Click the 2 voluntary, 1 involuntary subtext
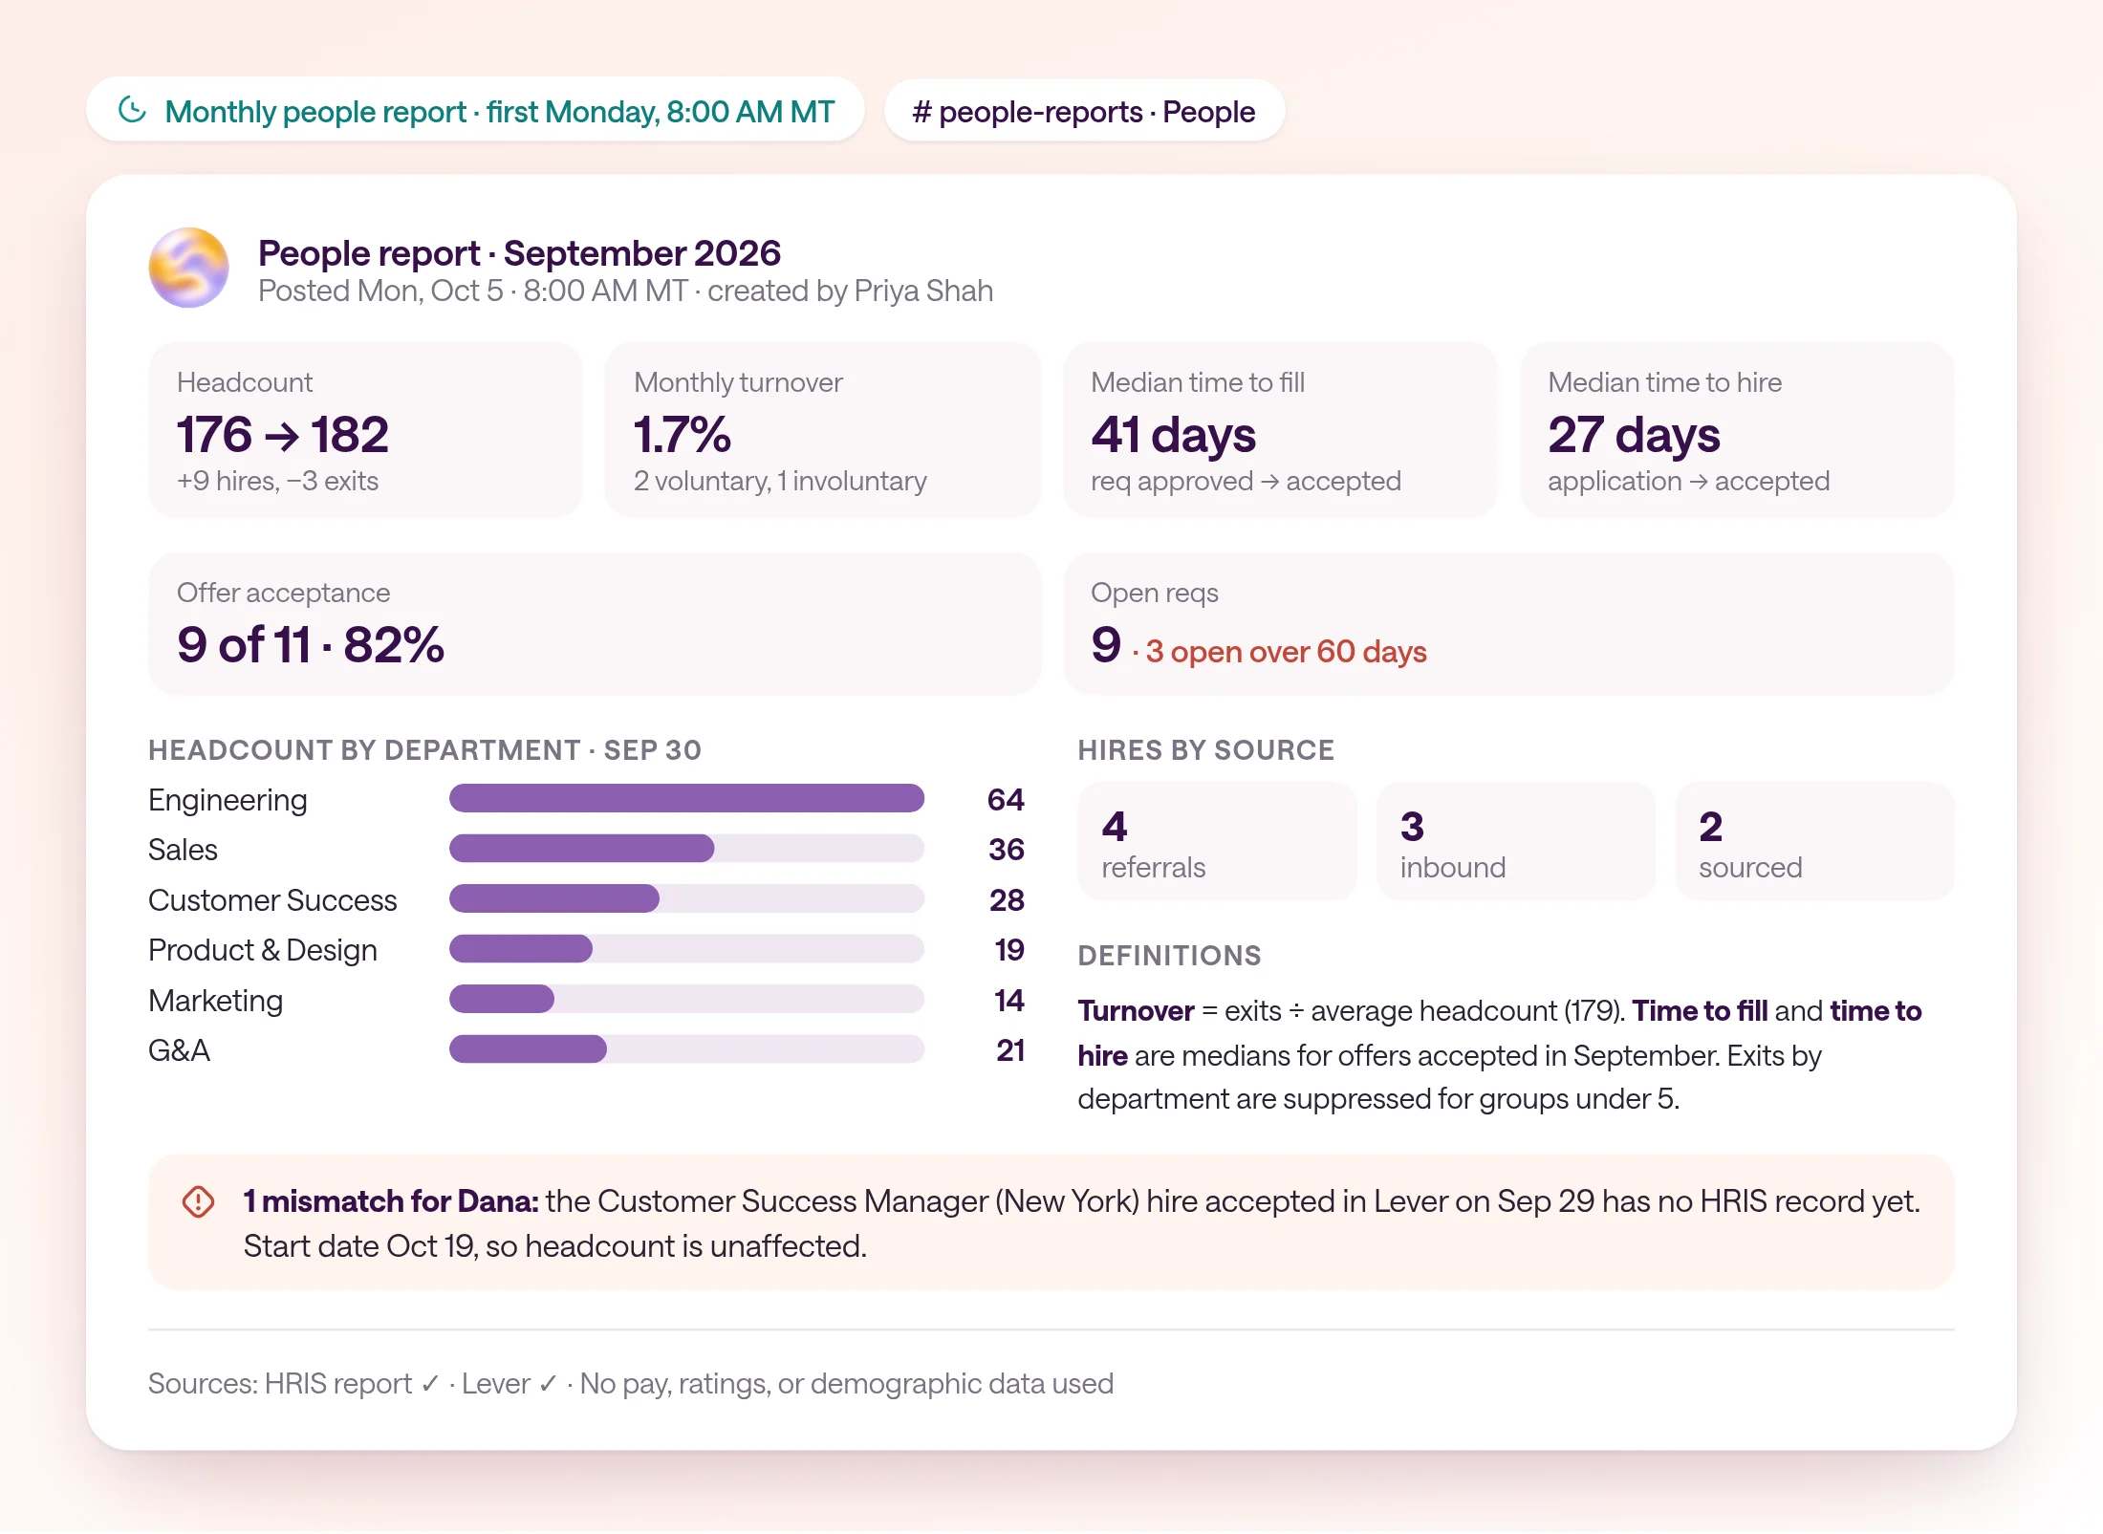 [x=780, y=481]
